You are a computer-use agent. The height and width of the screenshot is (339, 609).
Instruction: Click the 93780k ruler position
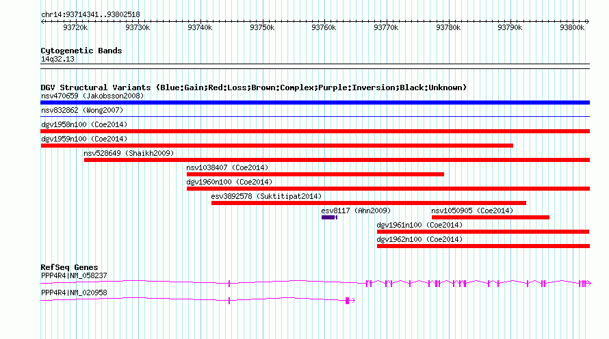click(x=448, y=27)
